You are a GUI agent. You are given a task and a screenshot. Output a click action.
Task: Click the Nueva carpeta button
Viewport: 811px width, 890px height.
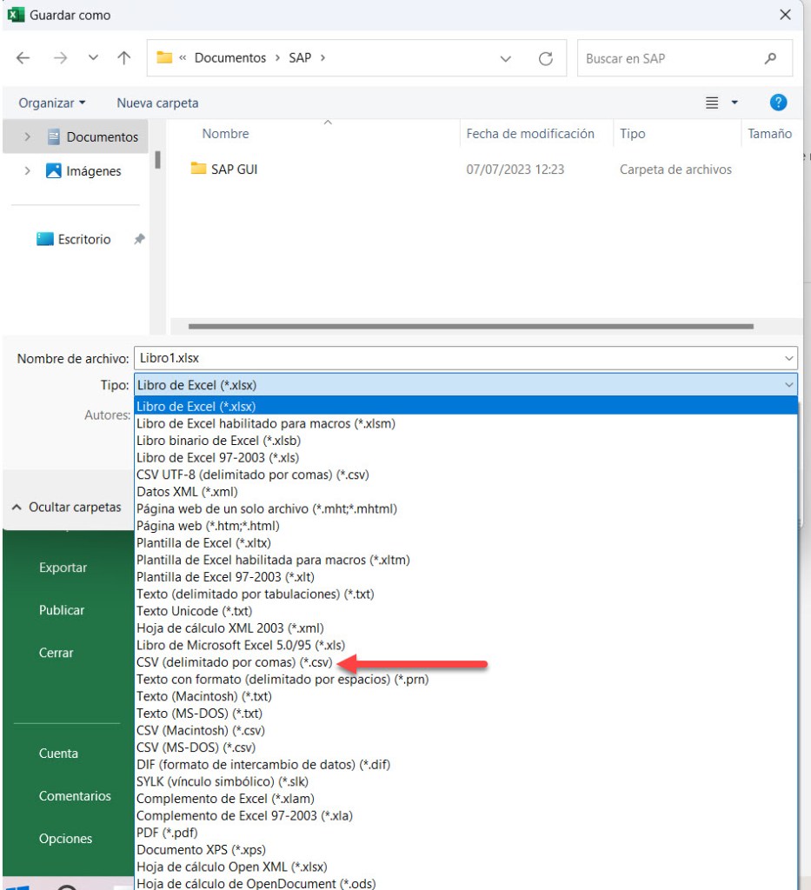[157, 103]
